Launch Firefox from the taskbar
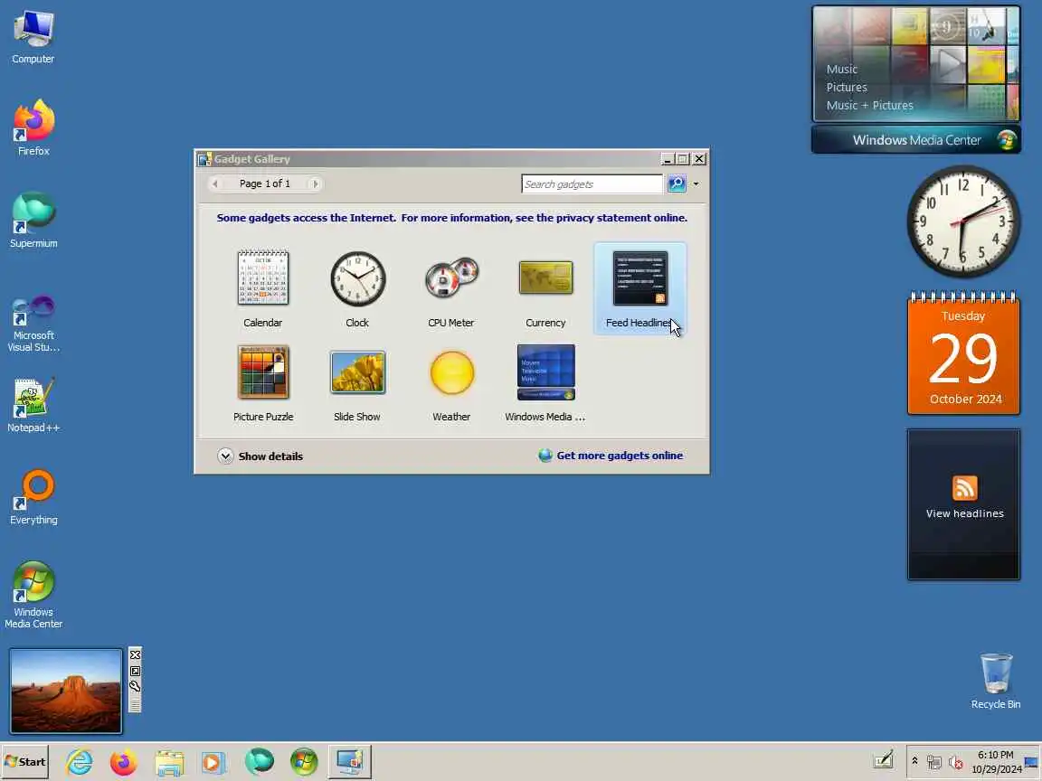Screen dimensions: 1042x781 click(124, 762)
